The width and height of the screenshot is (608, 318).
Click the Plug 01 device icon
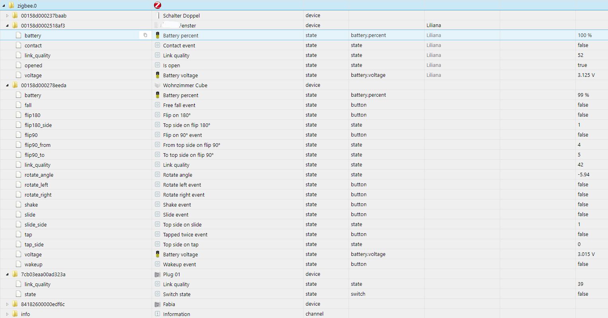coord(157,274)
